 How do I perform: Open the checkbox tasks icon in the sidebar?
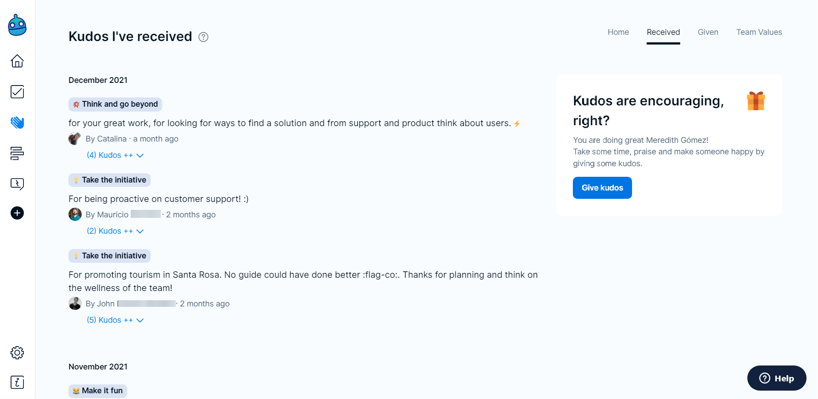[17, 92]
